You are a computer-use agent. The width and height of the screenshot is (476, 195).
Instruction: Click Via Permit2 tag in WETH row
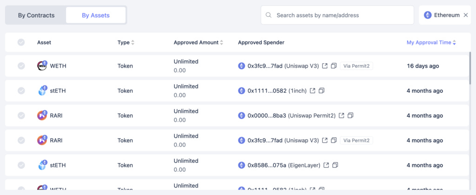tap(357, 66)
